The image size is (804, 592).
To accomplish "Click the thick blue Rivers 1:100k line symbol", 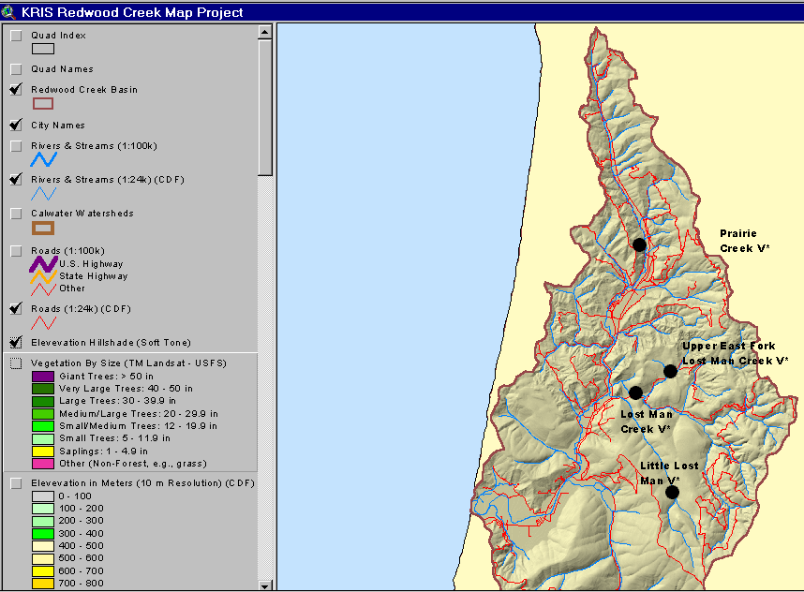I will (x=44, y=159).
